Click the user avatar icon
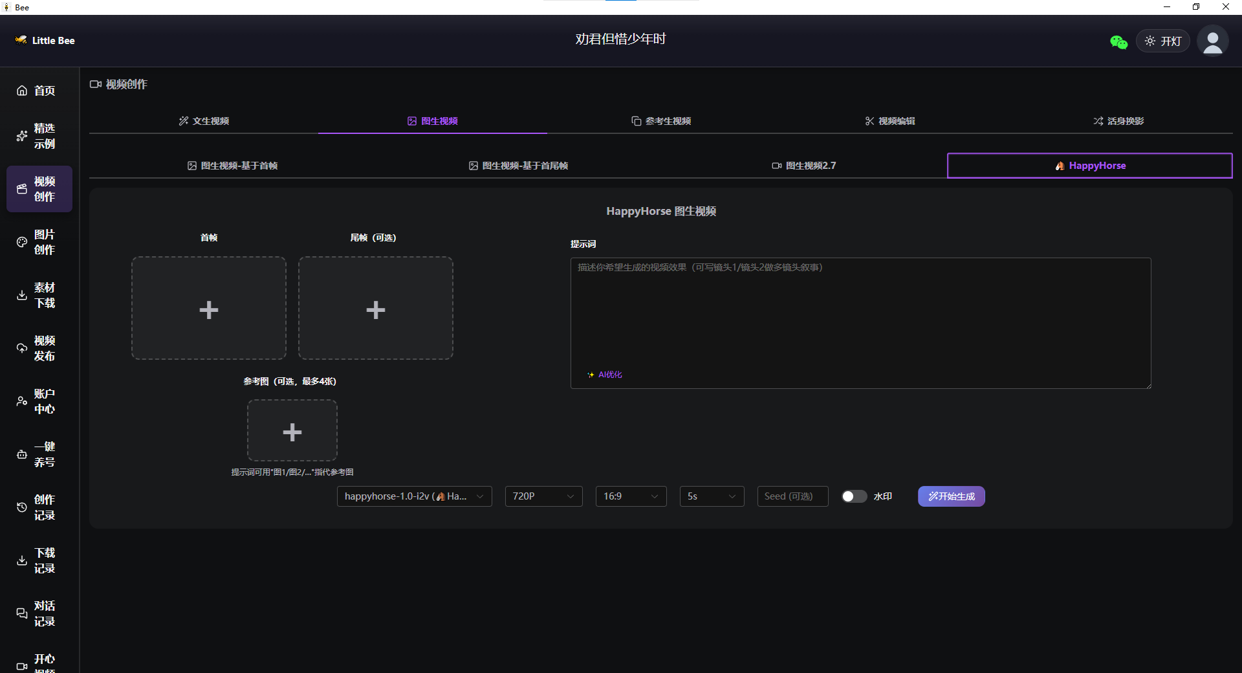The width and height of the screenshot is (1242, 673). coord(1213,41)
